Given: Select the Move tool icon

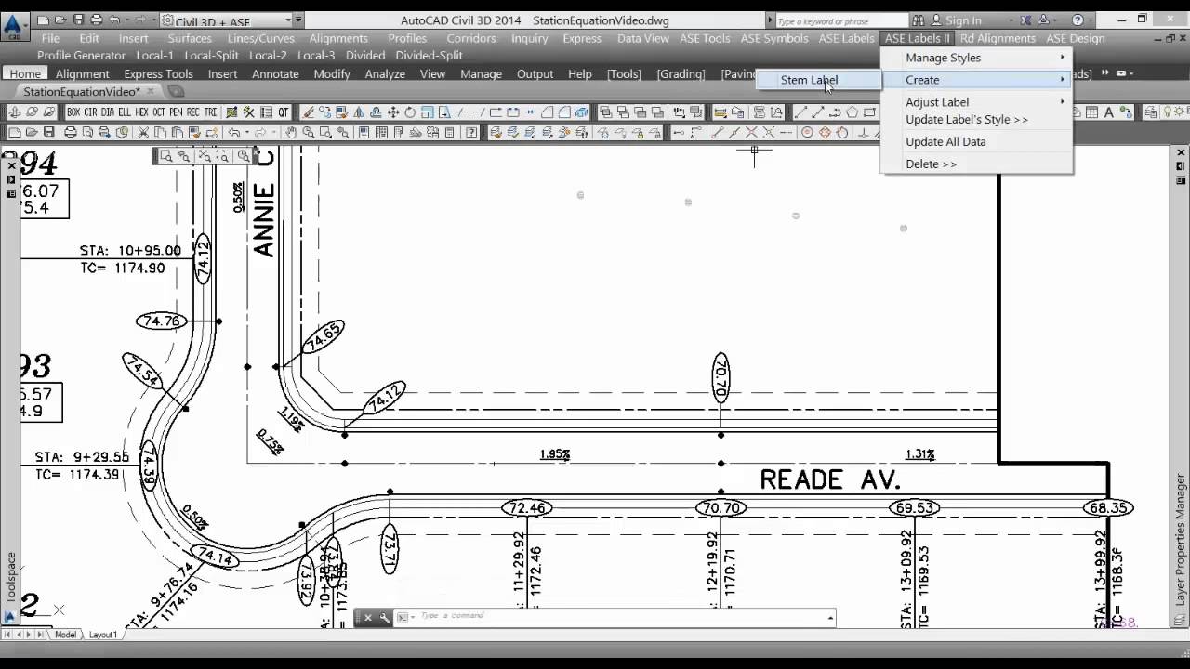Looking at the screenshot, I should [393, 111].
